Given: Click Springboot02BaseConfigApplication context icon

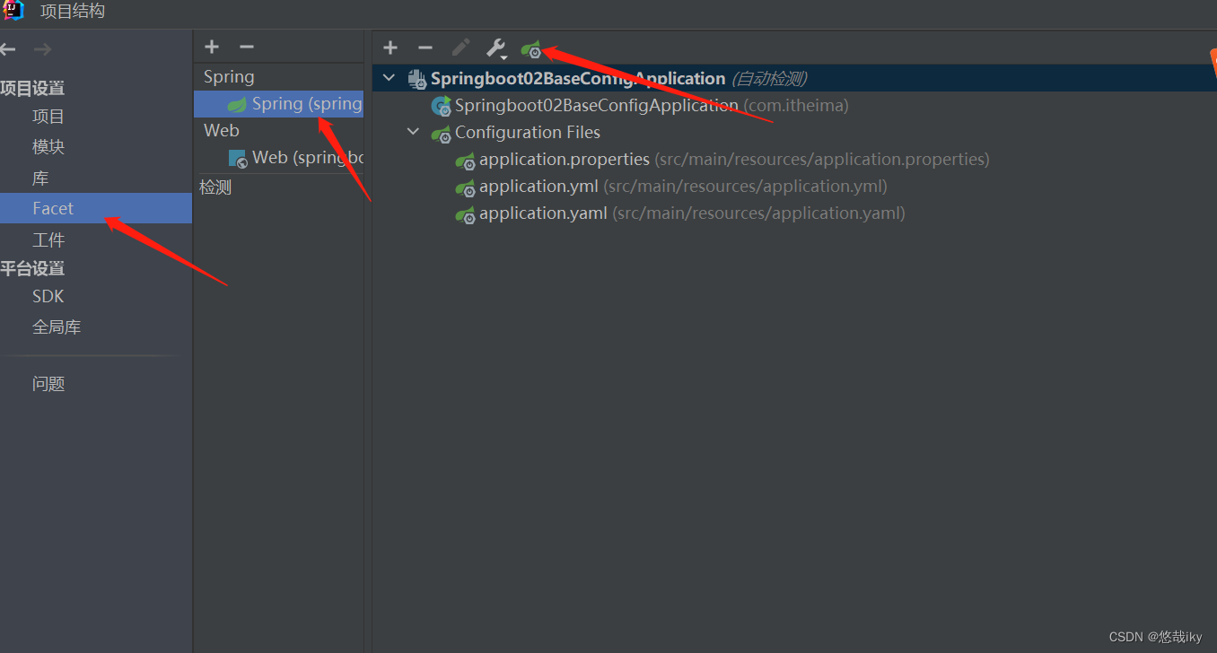Looking at the screenshot, I should (x=417, y=79).
